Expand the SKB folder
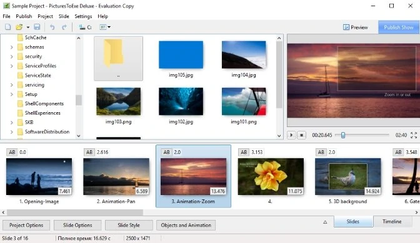 tap(11, 123)
